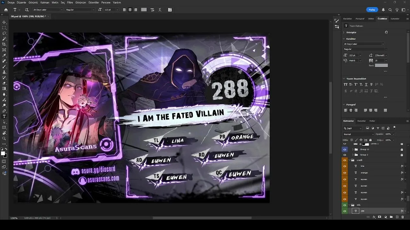Select the Pen tool
The image size is (410, 230).
tap(4, 111)
